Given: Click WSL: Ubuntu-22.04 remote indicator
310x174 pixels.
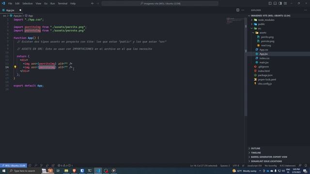Looking at the screenshot, I should click(x=14, y=165).
